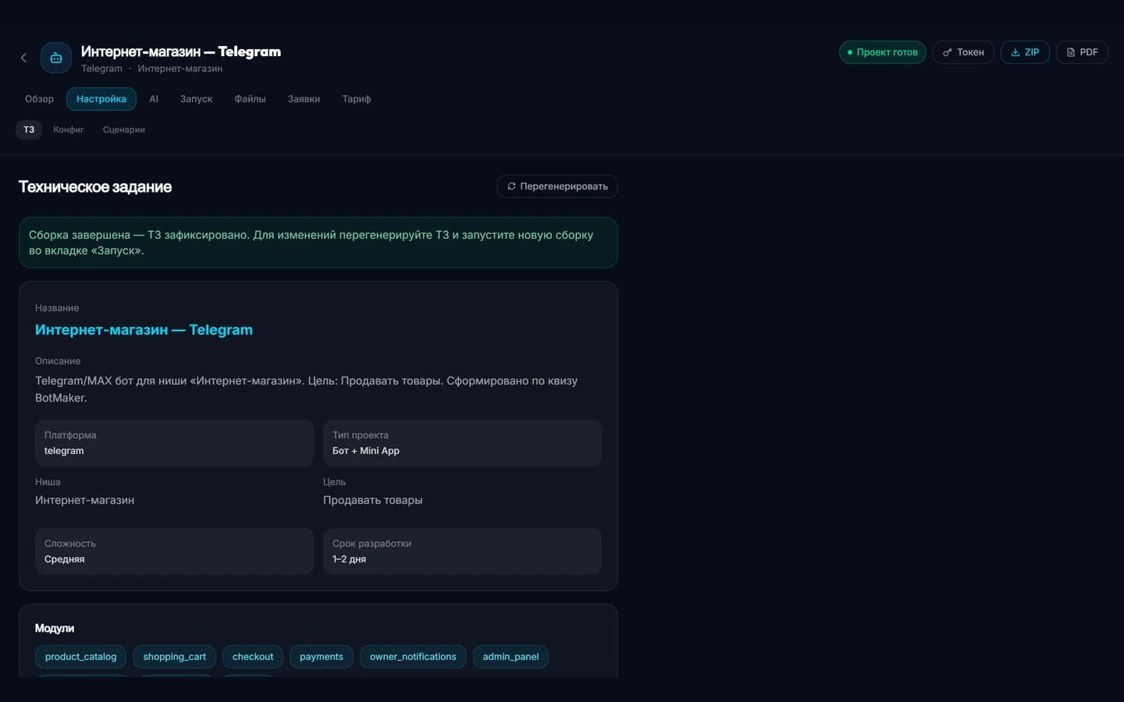Image resolution: width=1124 pixels, height=702 pixels.
Task: Click the product_catalog module chip
Action: [x=81, y=657]
